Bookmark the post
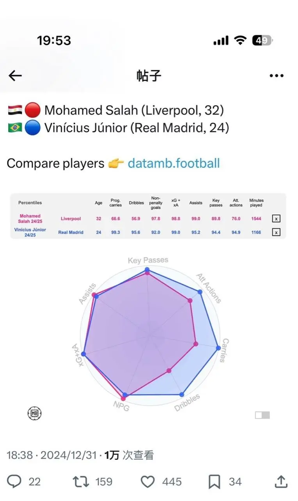The height and width of the screenshot is (501, 298). pyautogui.click(x=214, y=481)
